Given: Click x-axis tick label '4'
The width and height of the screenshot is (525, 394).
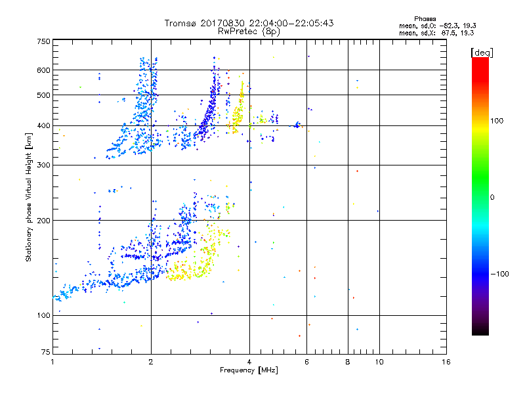Looking at the screenshot, I should pos(249,362).
